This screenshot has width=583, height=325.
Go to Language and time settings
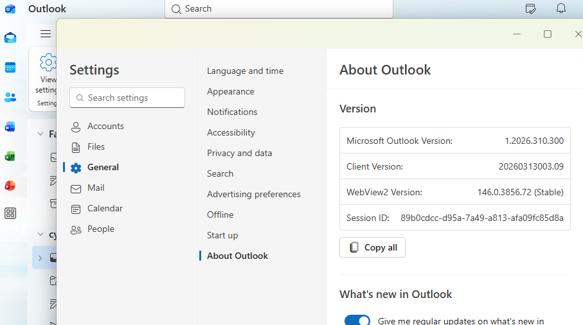pyautogui.click(x=245, y=71)
